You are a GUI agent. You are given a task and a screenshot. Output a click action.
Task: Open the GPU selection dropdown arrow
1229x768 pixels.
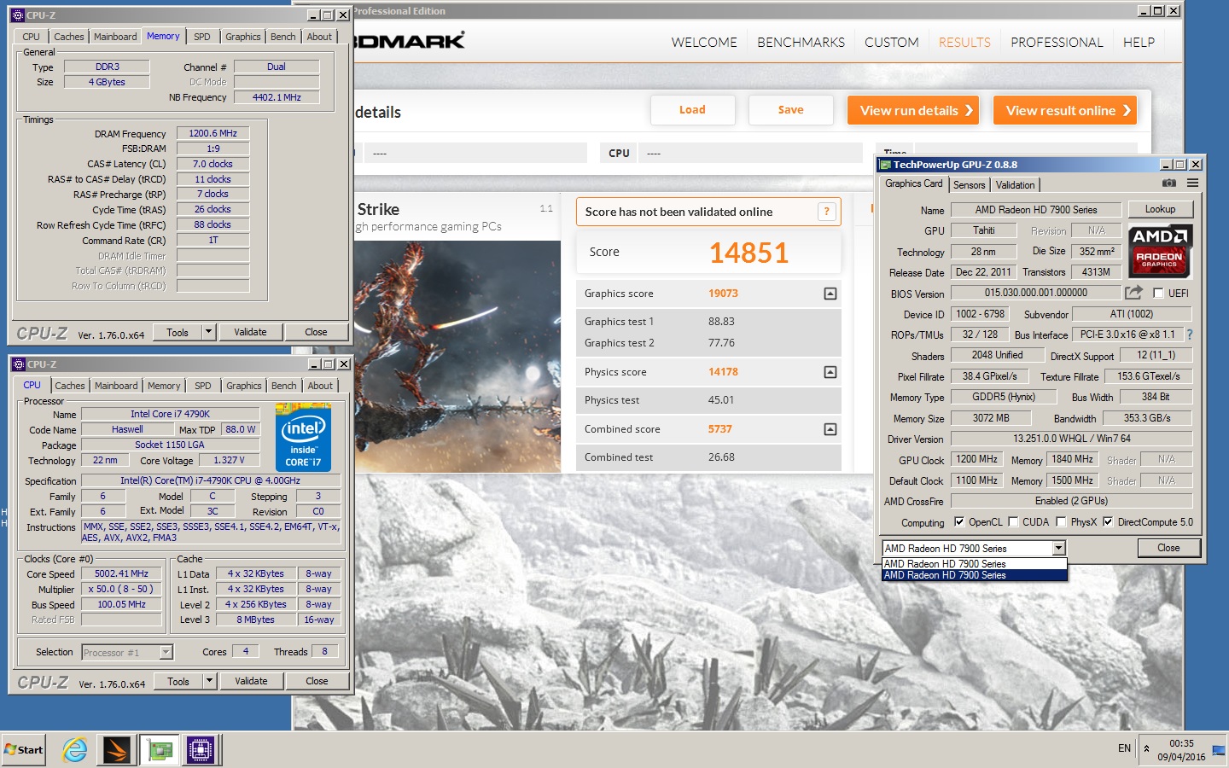(1058, 549)
